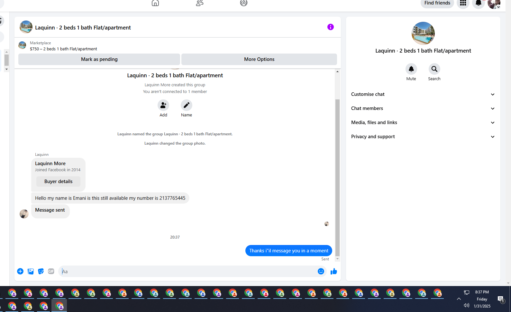Open the taskbar volume control
The width and height of the screenshot is (511, 312).
[x=467, y=305]
